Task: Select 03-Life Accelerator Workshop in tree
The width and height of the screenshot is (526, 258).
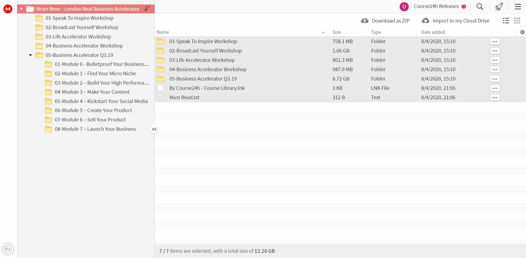Action: [78, 37]
